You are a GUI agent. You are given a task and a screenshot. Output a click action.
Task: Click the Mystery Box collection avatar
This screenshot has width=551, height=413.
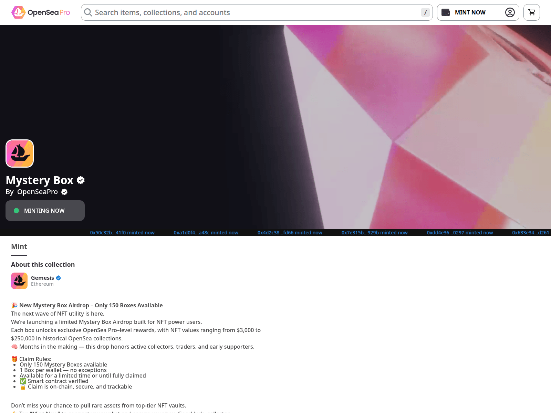click(20, 153)
